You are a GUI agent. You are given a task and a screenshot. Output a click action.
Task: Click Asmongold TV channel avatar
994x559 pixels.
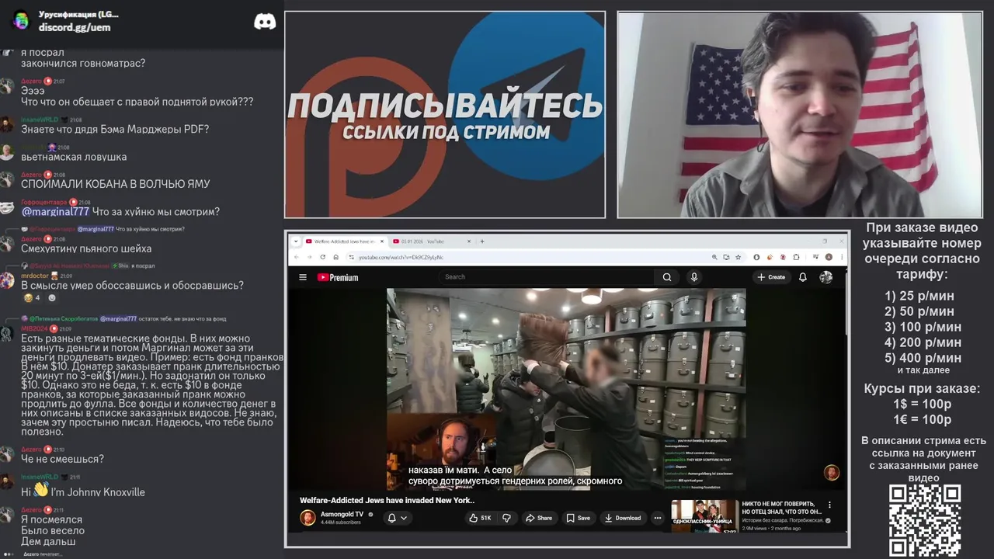[308, 518]
